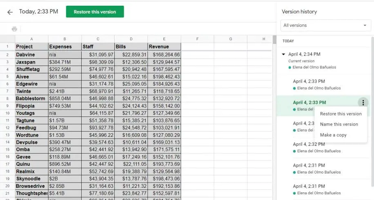This screenshot has width=374, height=200.
Task: Select column C header
Action: coord(98,39)
